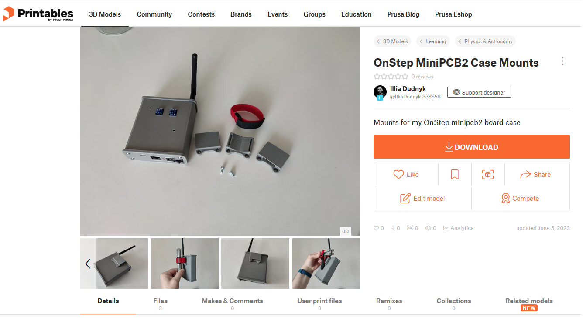Open the Physics & Astronomy category chip
Image resolution: width=583 pixels, height=318 pixels.
tap(485, 41)
